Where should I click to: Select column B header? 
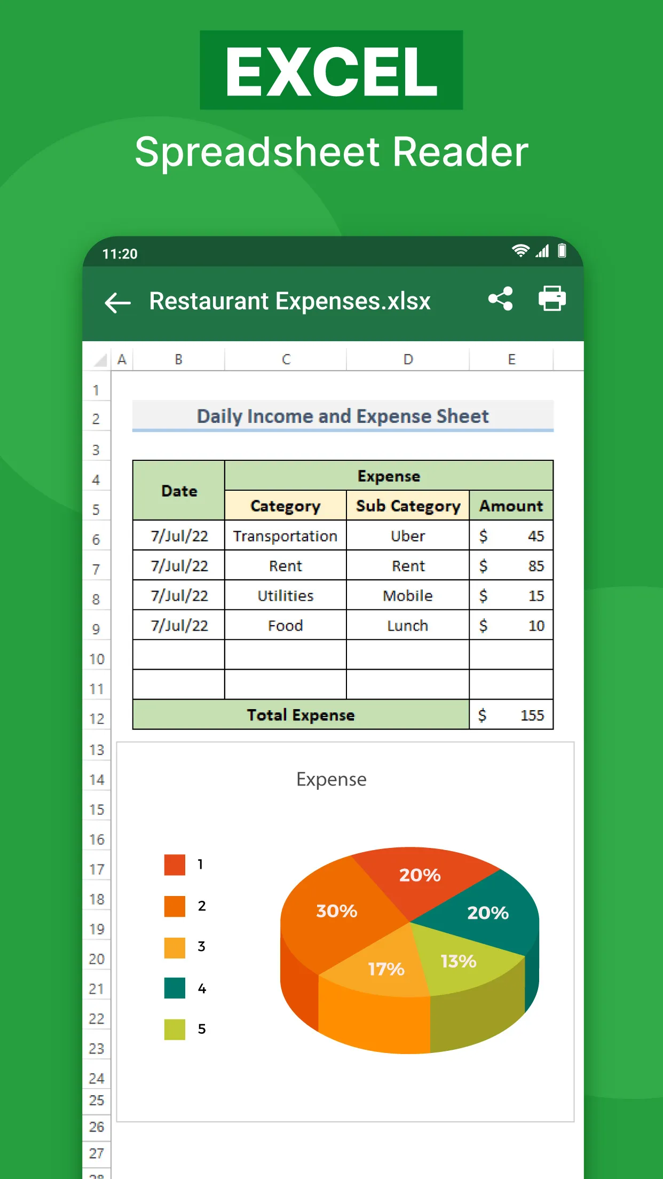click(x=179, y=359)
